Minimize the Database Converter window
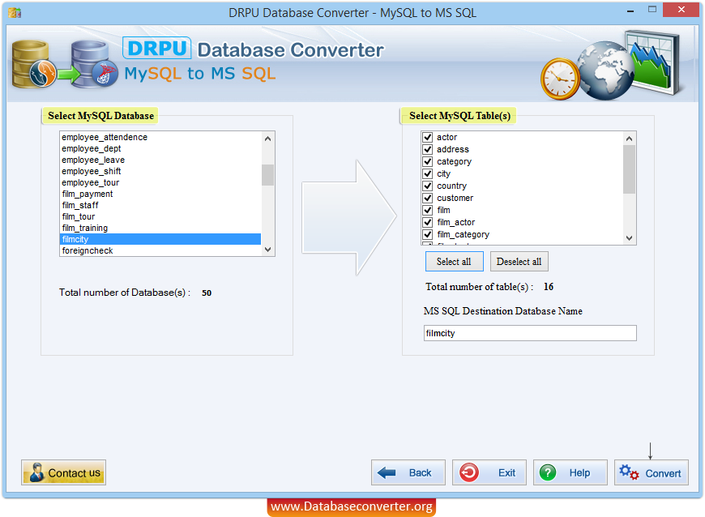705x517 pixels. (x=630, y=10)
